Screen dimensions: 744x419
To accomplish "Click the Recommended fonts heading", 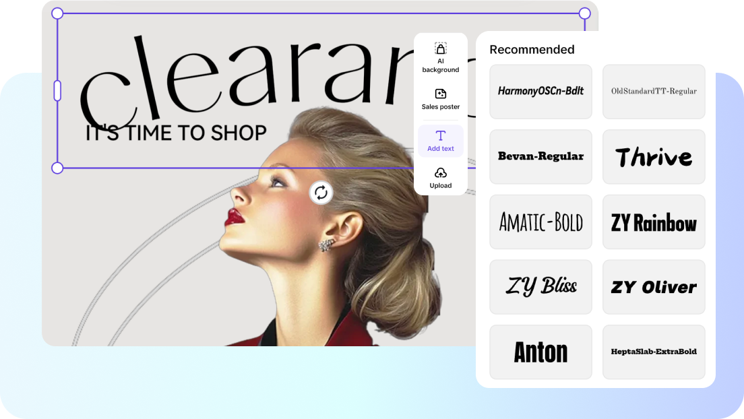I will pos(532,50).
